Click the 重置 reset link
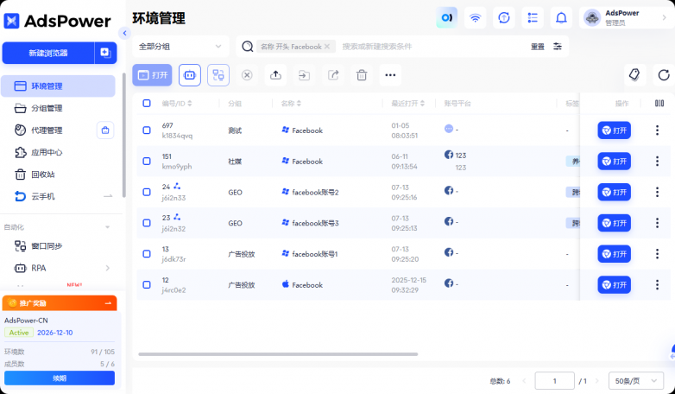This screenshot has height=394, width=675. 538,47
